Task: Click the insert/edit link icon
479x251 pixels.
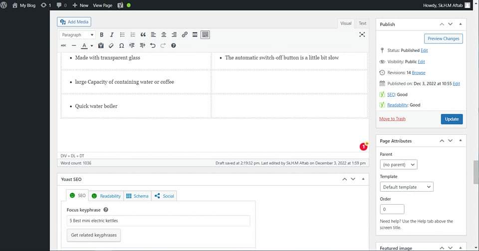Action: pyautogui.click(x=185, y=35)
